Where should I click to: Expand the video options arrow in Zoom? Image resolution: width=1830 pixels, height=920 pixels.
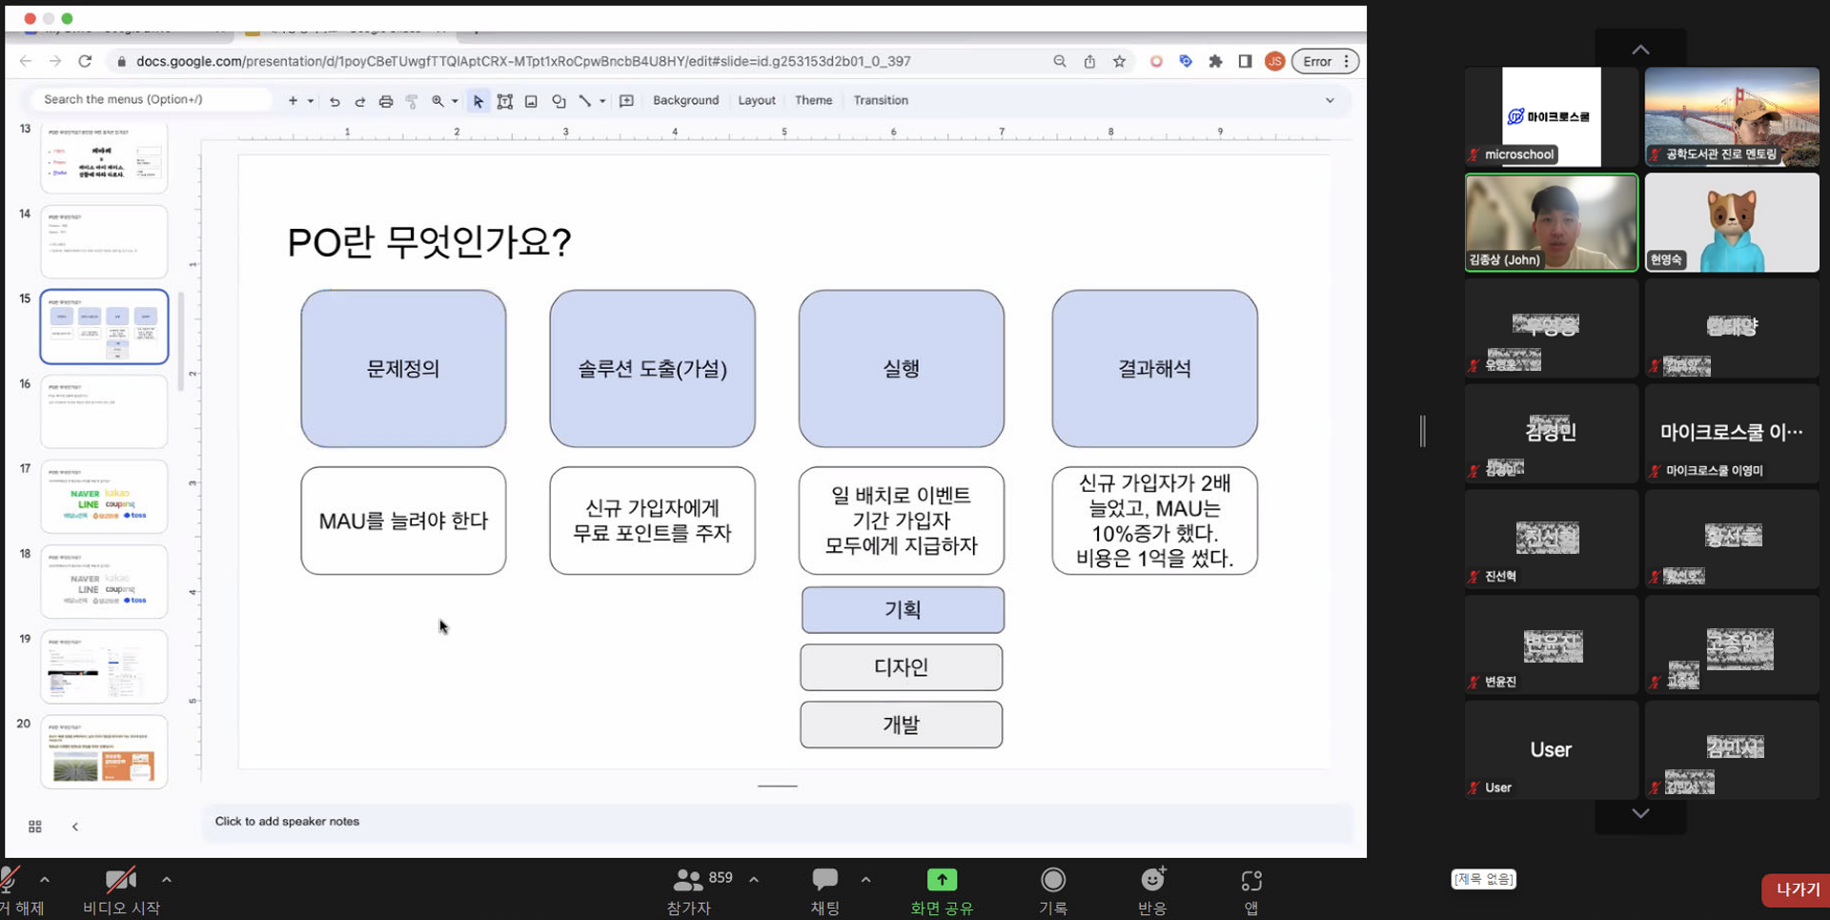coord(167,879)
